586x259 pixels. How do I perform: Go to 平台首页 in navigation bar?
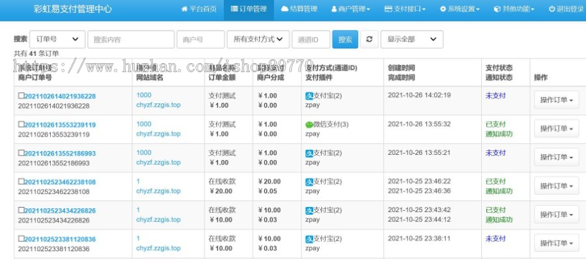coord(199,9)
